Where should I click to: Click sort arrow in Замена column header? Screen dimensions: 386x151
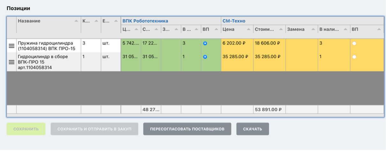(x=313, y=30)
